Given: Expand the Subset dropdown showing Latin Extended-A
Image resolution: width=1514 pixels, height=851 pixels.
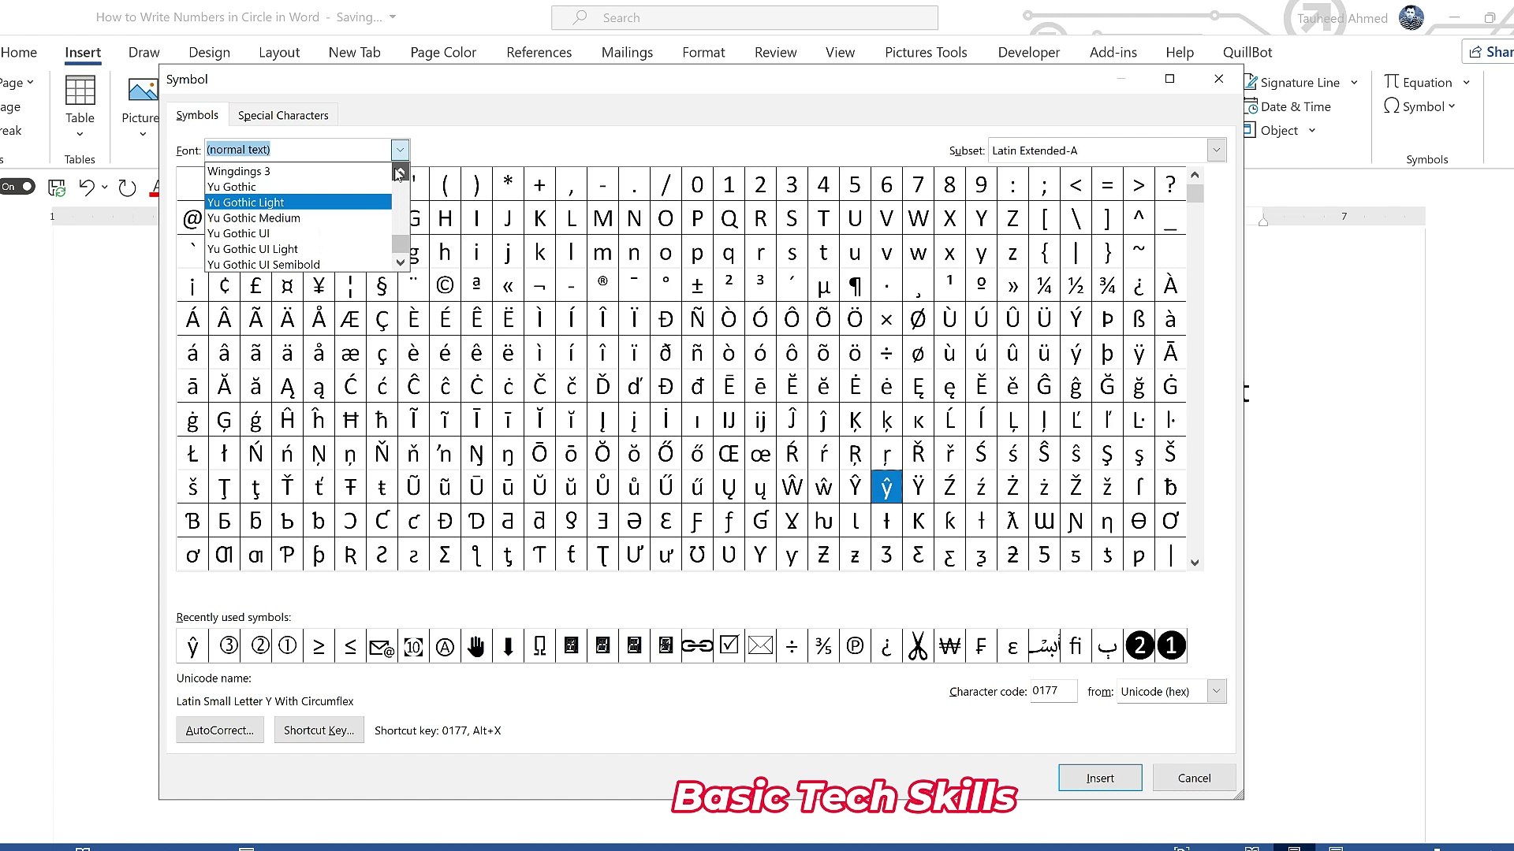Looking at the screenshot, I should pyautogui.click(x=1216, y=151).
